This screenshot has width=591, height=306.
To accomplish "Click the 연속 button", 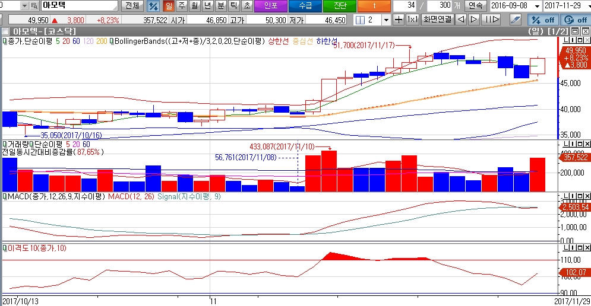I will [476, 6].
